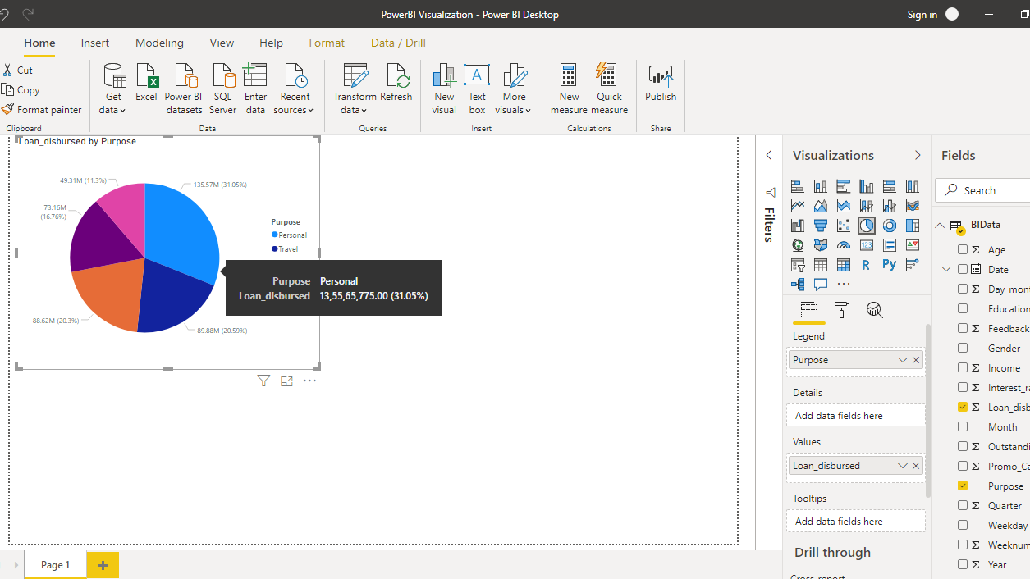Screen dimensions: 1030x579
Task: Select the Map globe visualization
Action: coord(798,245)
